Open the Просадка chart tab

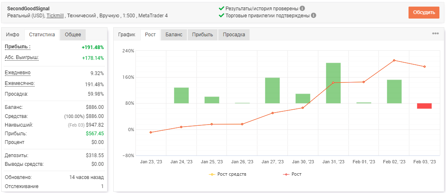234,35
